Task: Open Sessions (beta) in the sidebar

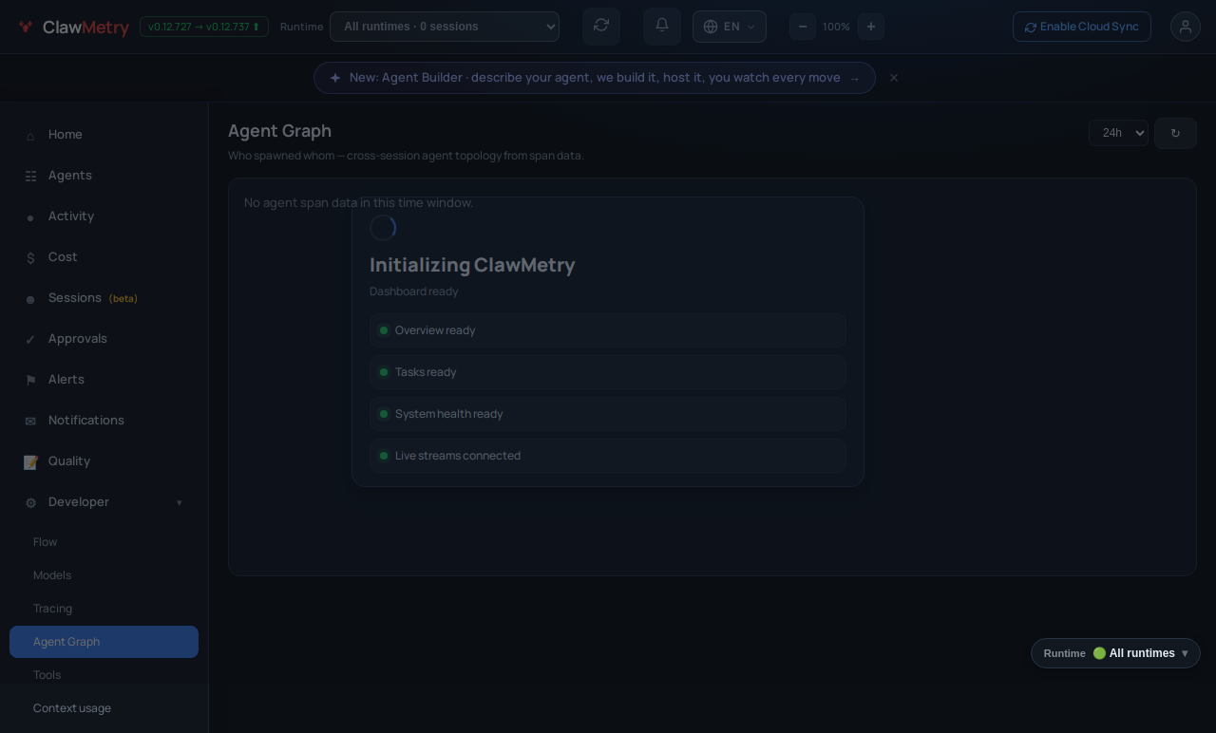Action: [x=104, y=298]
